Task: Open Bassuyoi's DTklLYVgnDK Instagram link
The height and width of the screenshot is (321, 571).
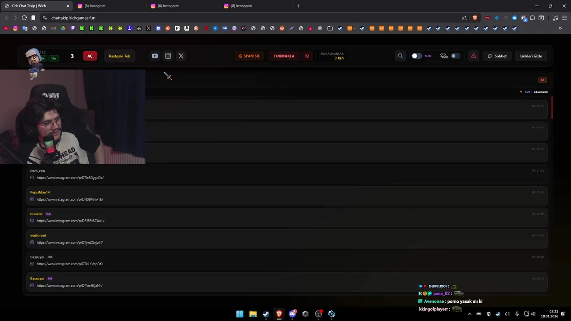Action: (x=70, y=264)
